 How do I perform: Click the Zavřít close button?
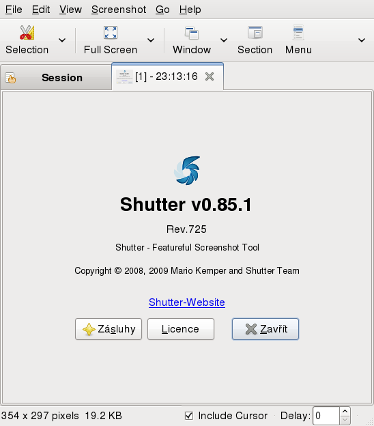[265, 329]
